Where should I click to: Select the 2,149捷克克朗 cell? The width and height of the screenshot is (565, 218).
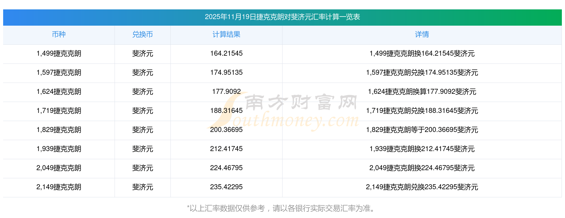pos(59,187)
